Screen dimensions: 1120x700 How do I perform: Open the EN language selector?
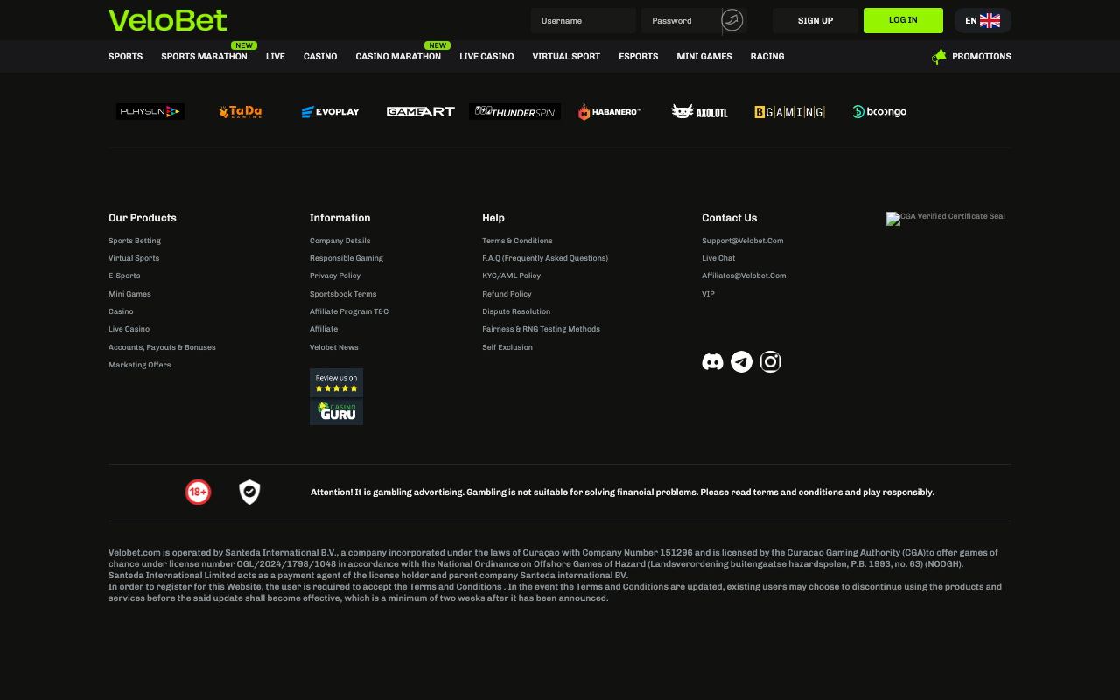(x=983, y=20)
